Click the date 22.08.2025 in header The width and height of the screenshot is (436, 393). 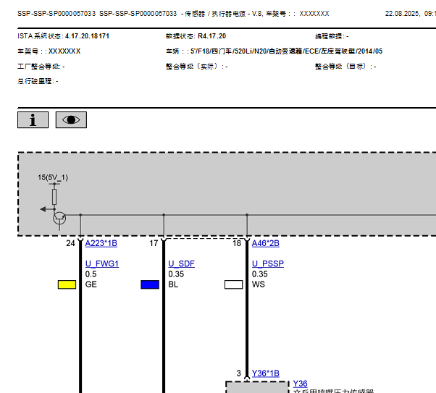(402, 13)
